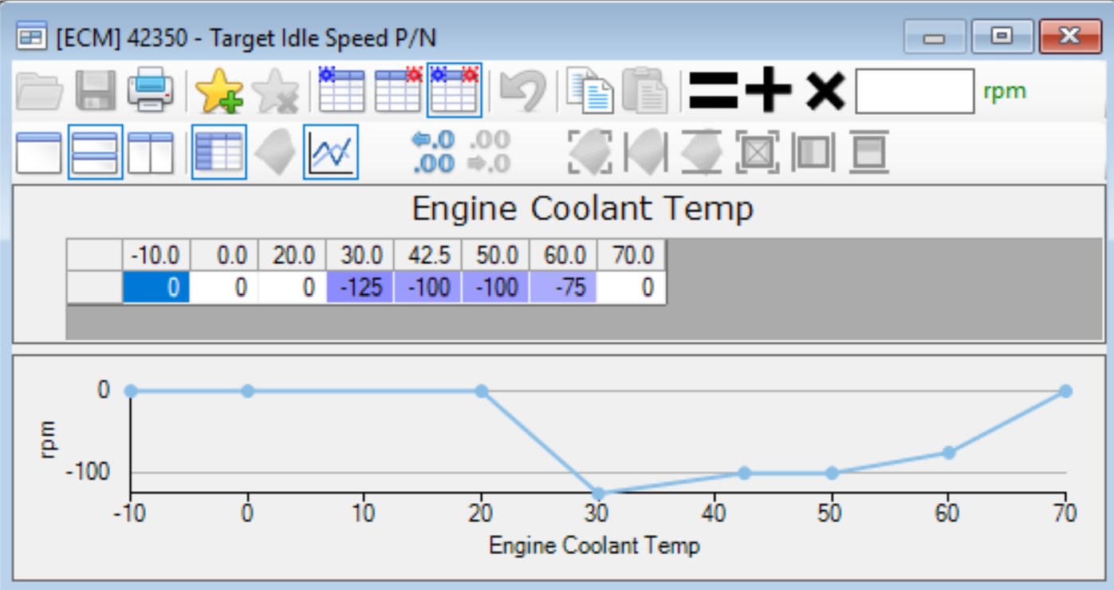The image size is (1114, 590).
Task: Click the multiply X button
Action: [x=825, y=91]
